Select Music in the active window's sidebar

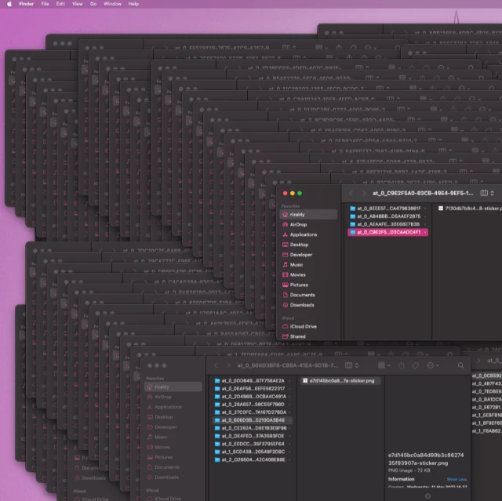296,265
